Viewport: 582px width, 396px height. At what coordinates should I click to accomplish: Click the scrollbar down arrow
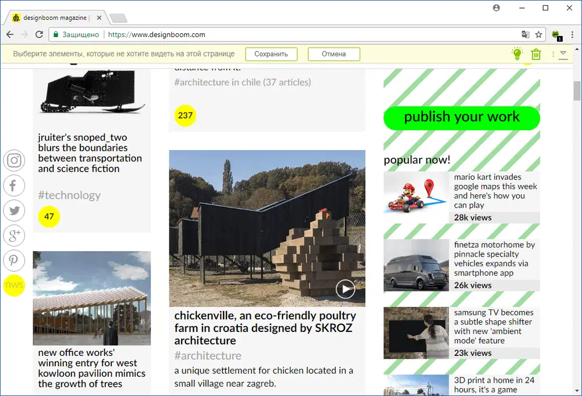click(x=577, y=391)
